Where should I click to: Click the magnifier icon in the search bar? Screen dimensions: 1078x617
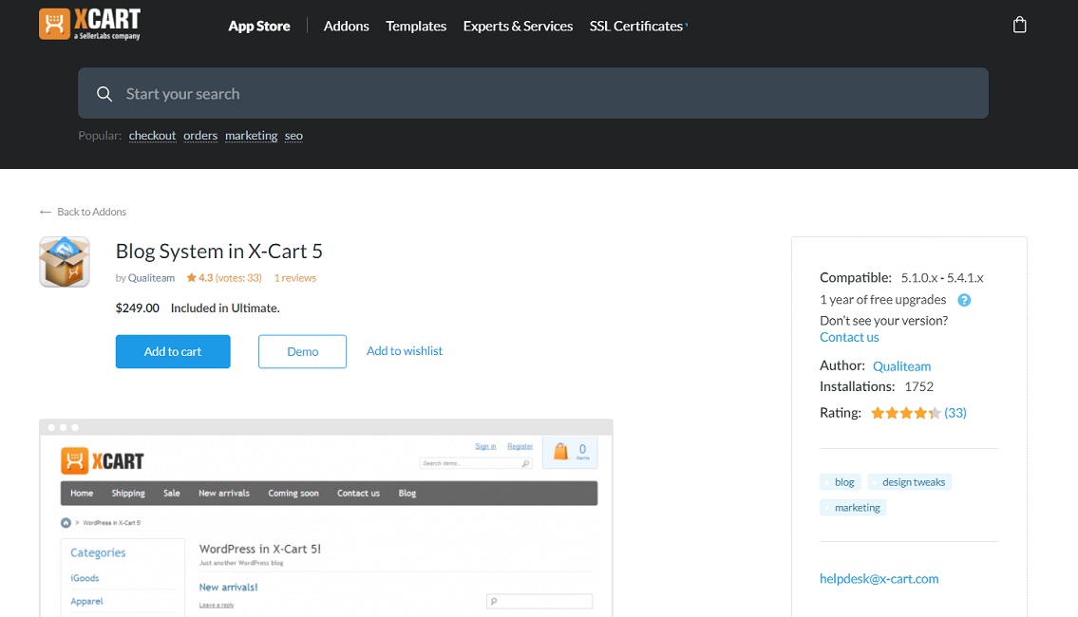(104, 93)
